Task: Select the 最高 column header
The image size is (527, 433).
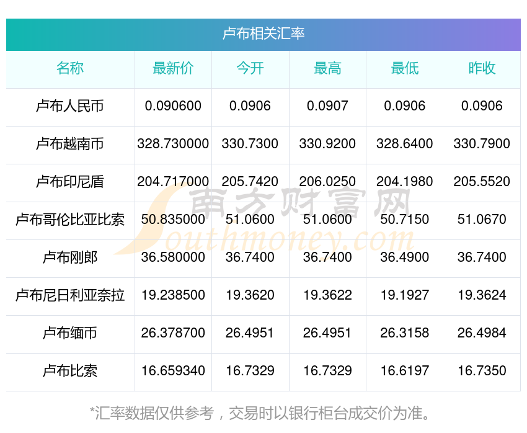Action: (x=327, y=68)
